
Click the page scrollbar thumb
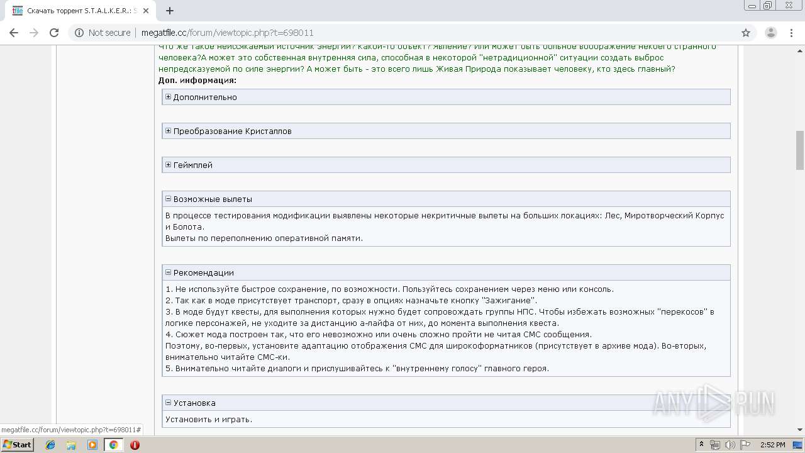(x=800, y=150)
